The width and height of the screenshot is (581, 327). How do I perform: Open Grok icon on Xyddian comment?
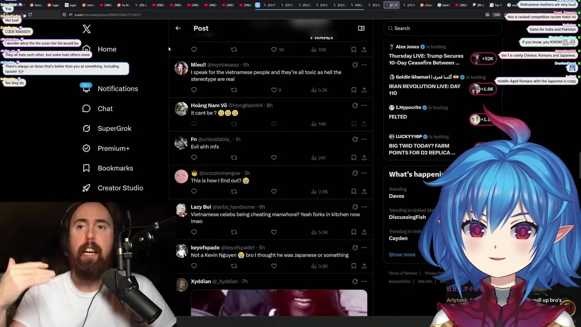(355, 282)
